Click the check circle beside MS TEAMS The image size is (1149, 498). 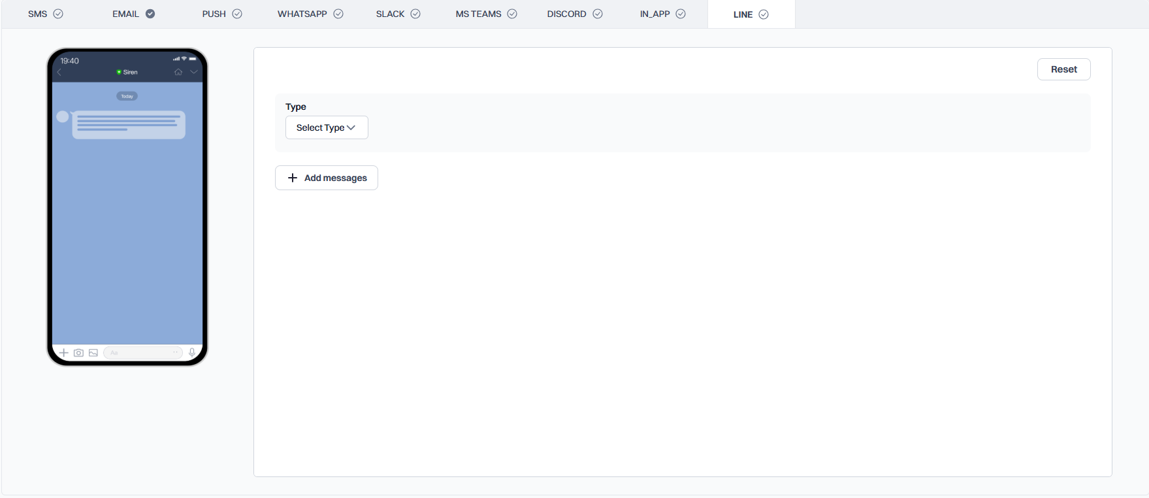coord(512,14)
